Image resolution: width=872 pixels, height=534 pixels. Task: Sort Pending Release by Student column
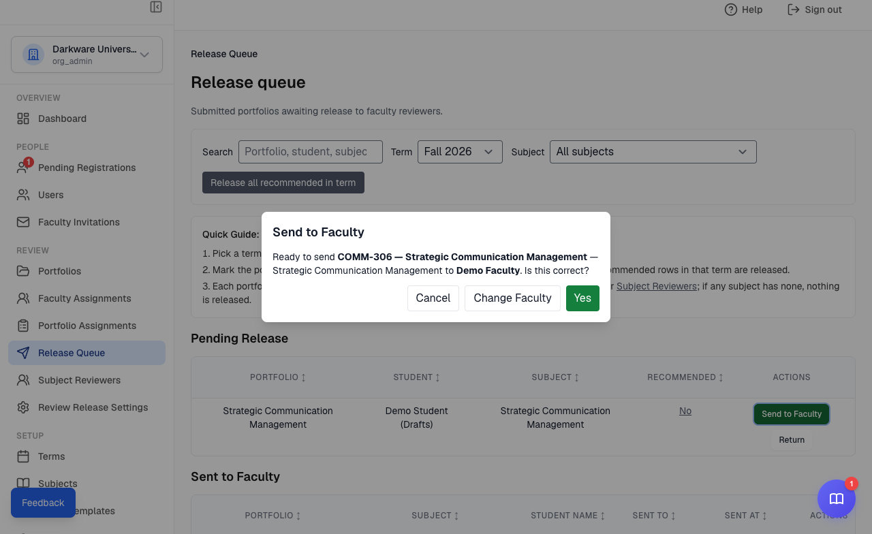[417, 377]
